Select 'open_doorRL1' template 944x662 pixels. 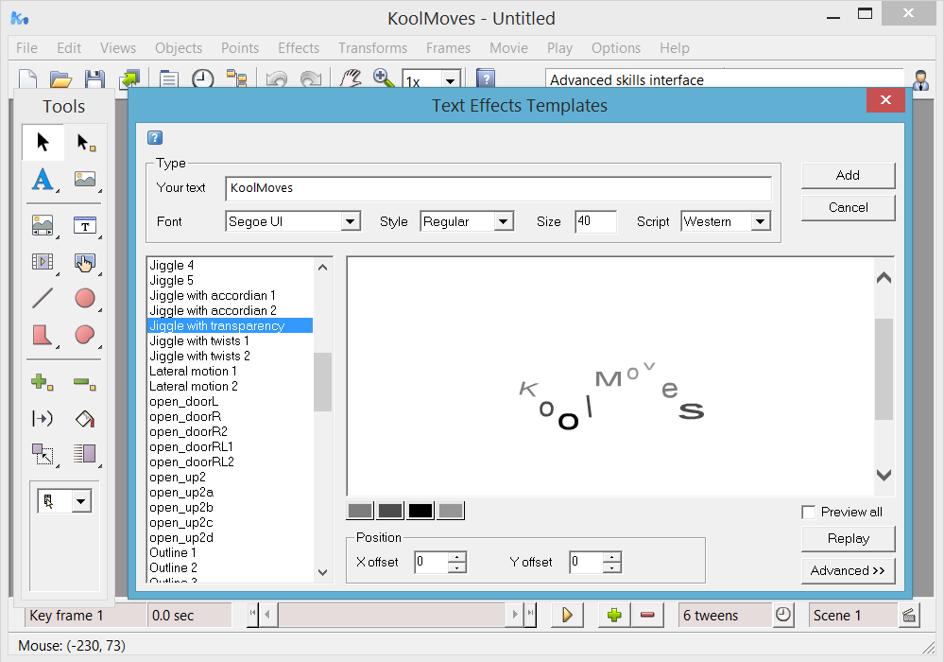230,447
